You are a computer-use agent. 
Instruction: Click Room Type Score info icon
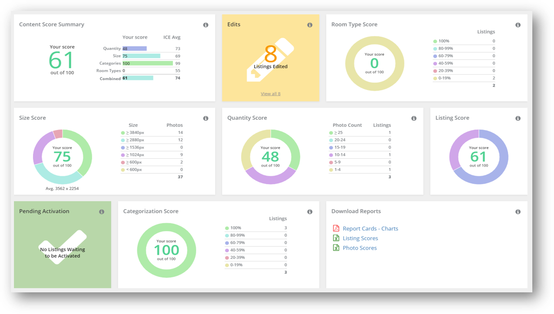click(518, 25)
